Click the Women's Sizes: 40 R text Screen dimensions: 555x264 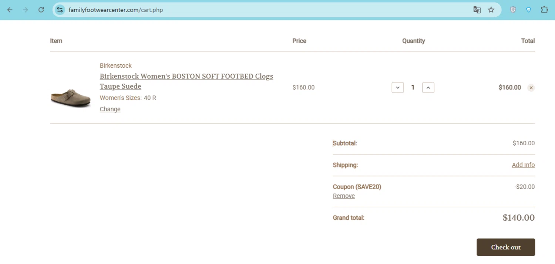[128, 98]
